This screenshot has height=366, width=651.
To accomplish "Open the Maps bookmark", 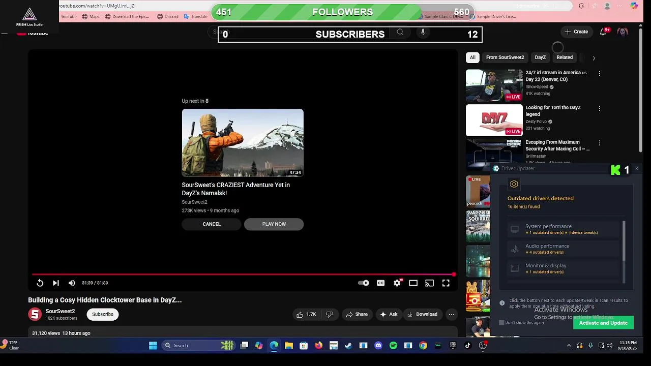I will click(x=91, y=16).
